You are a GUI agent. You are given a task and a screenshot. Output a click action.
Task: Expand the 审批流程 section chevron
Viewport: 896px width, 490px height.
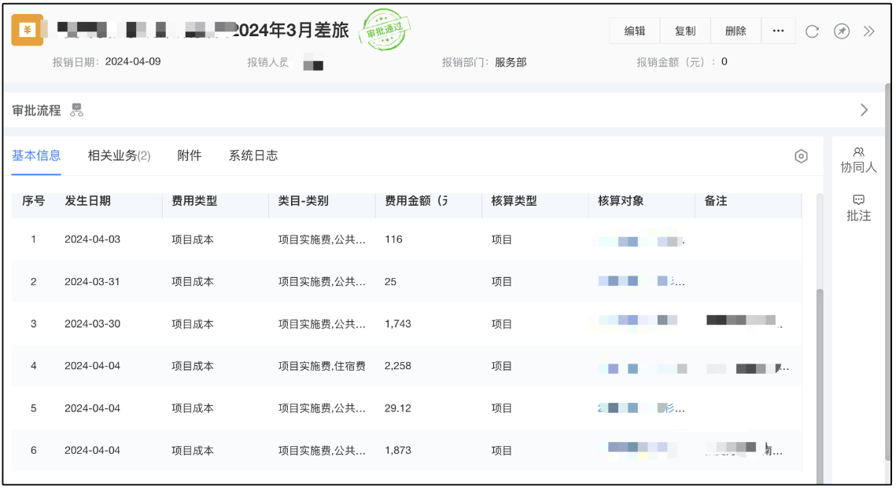864,110
